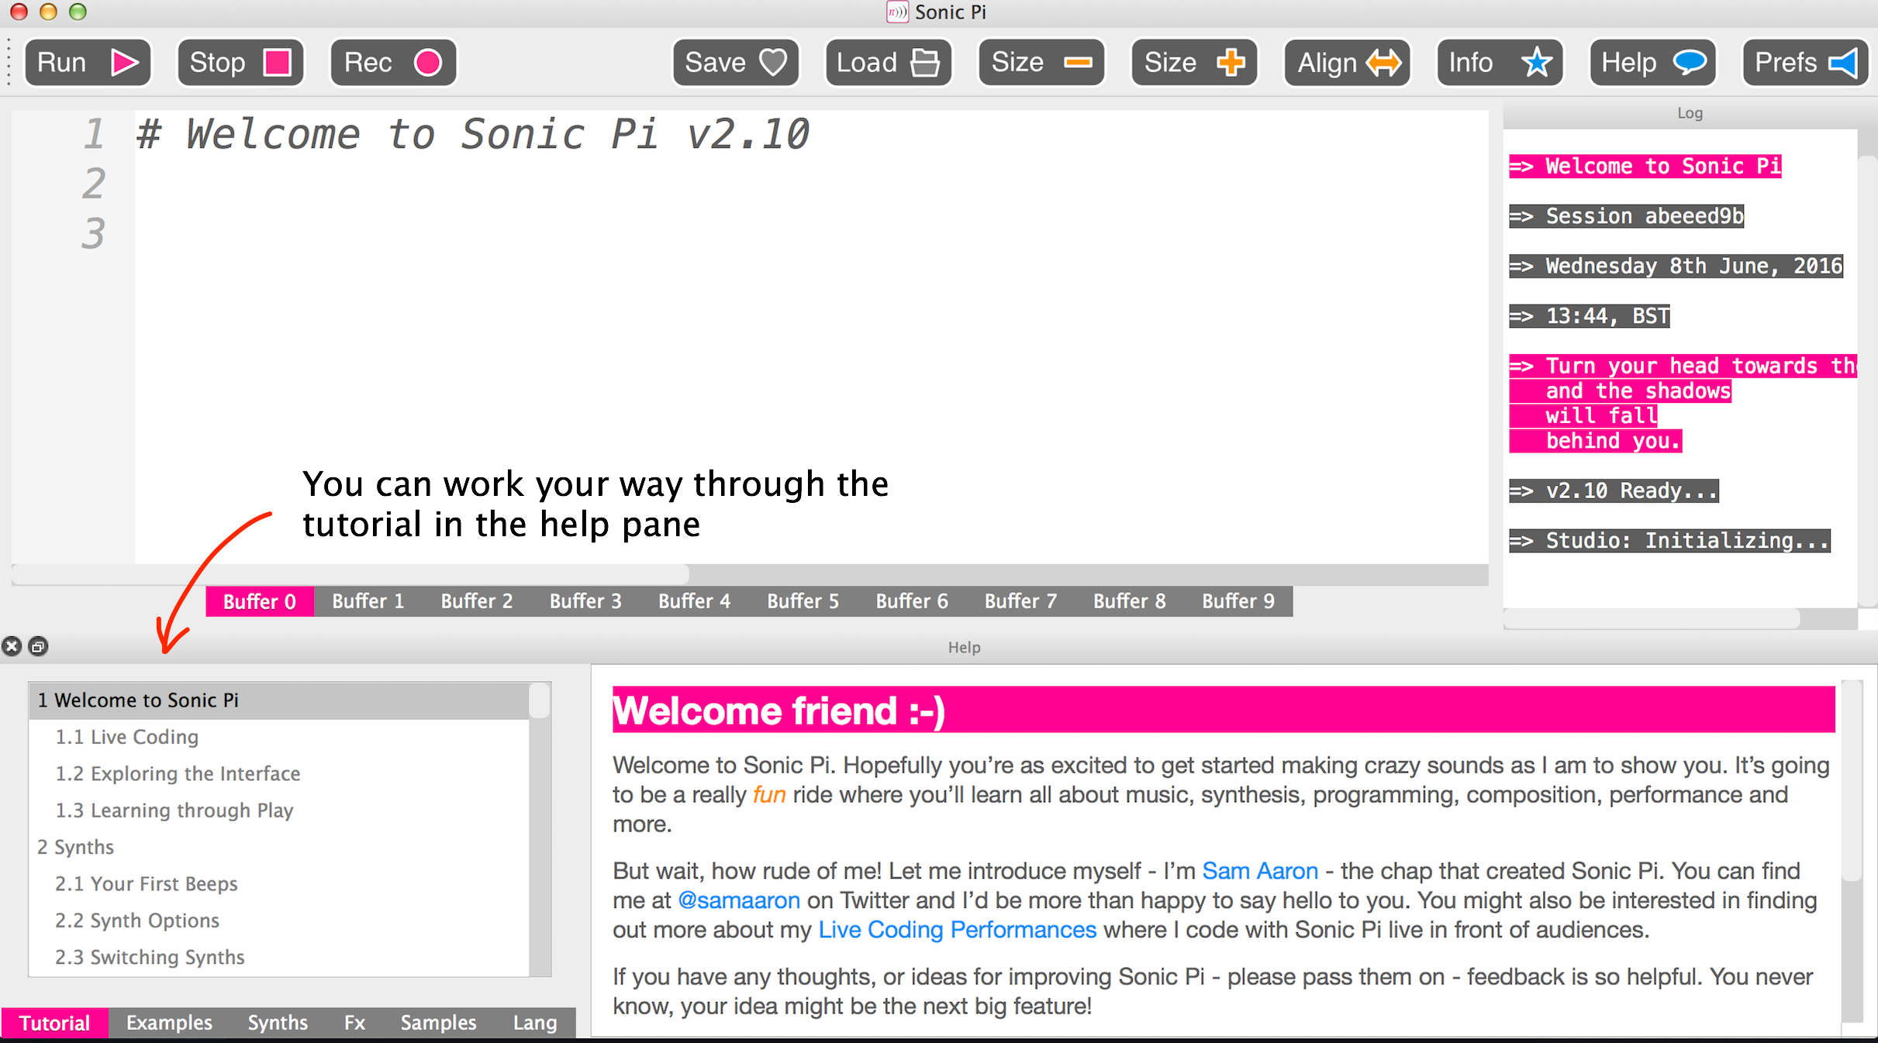Click the help content vertical scrollbar
This screenshot has height=1043, width=1878.
pyautogui.click(x=1852, y=781)
